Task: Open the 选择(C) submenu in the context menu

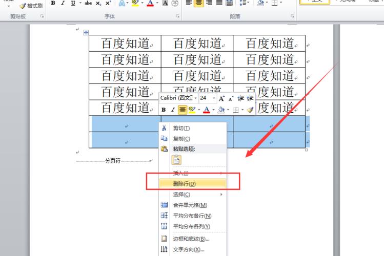Action: [x=192, y=195]
